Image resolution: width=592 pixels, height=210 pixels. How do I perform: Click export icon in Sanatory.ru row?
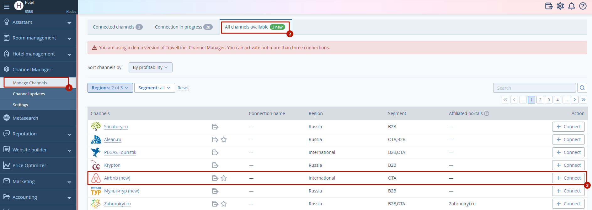click(x=215, y=127)
